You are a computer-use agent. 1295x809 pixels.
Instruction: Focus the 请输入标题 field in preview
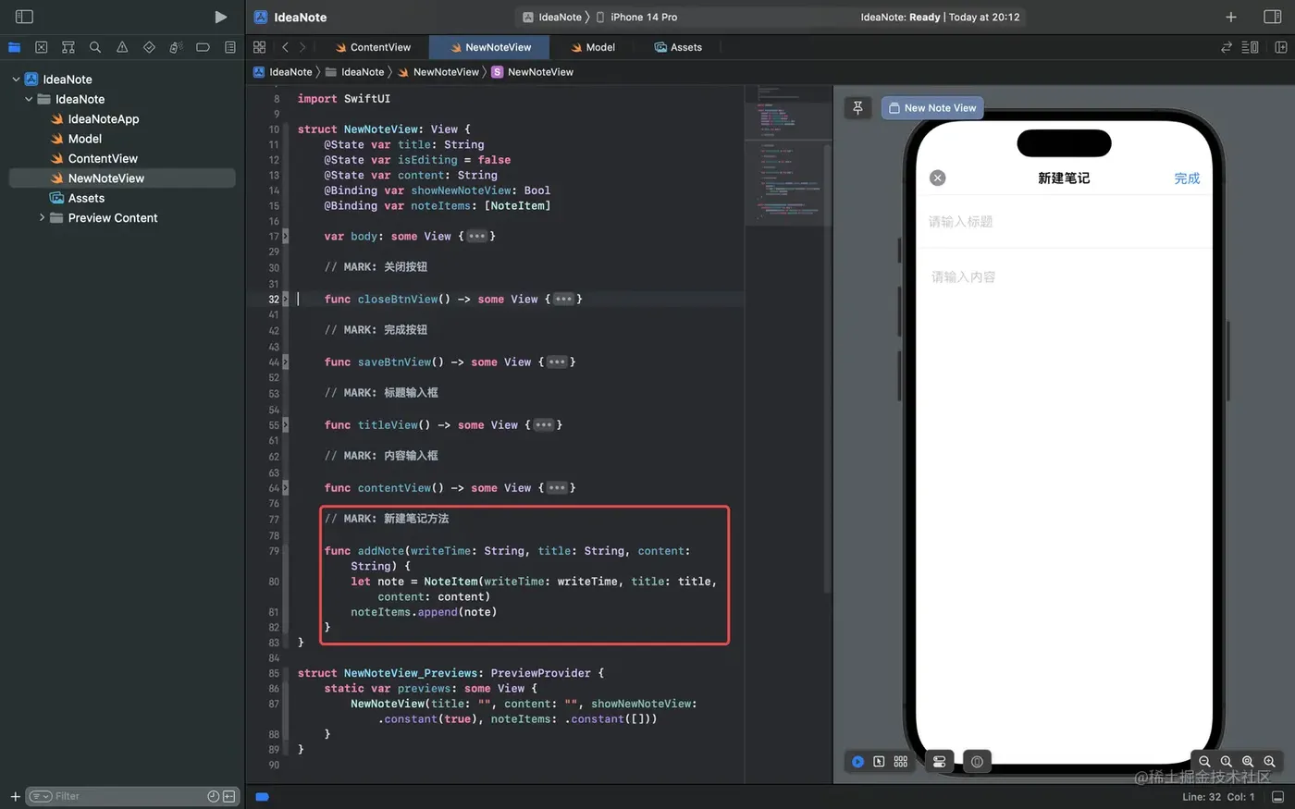point(1064,222)
